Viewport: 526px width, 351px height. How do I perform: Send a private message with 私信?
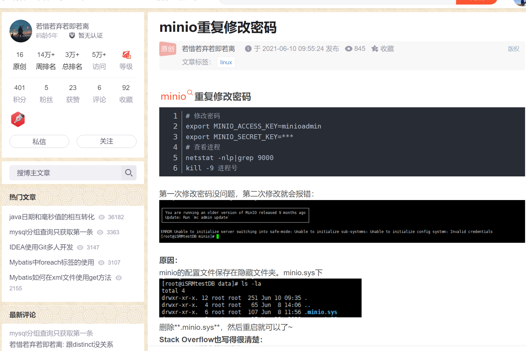39,141
